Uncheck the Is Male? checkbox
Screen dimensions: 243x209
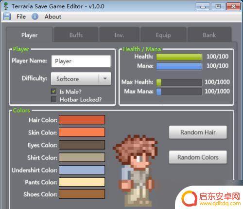tap(53, 92)
